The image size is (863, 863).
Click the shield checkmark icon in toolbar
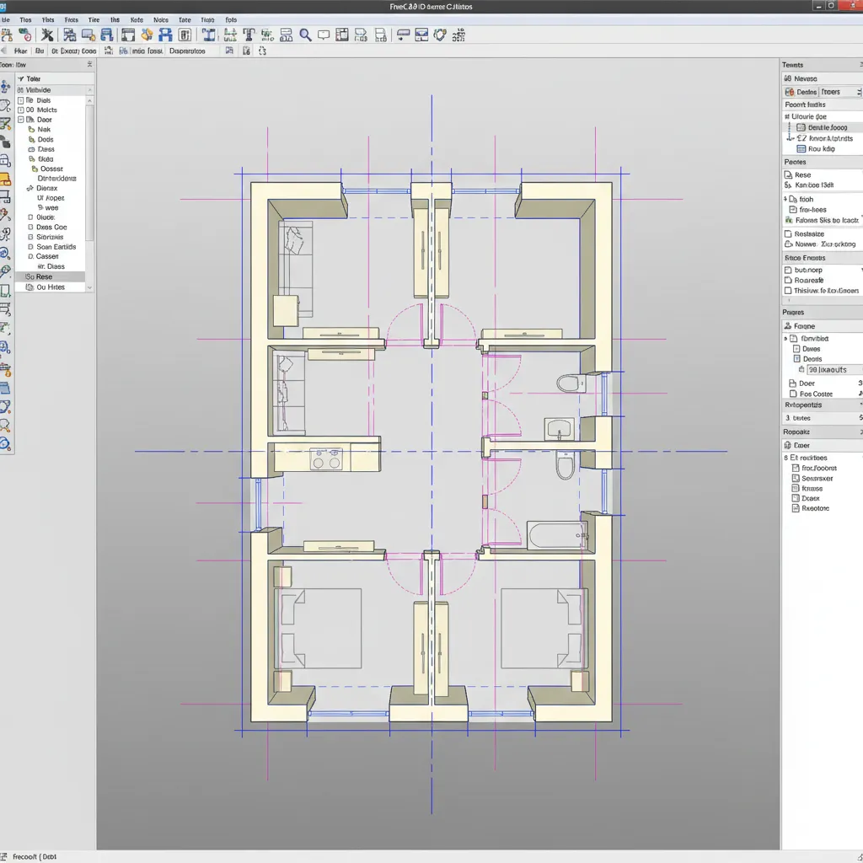click(x=440, y=35)
